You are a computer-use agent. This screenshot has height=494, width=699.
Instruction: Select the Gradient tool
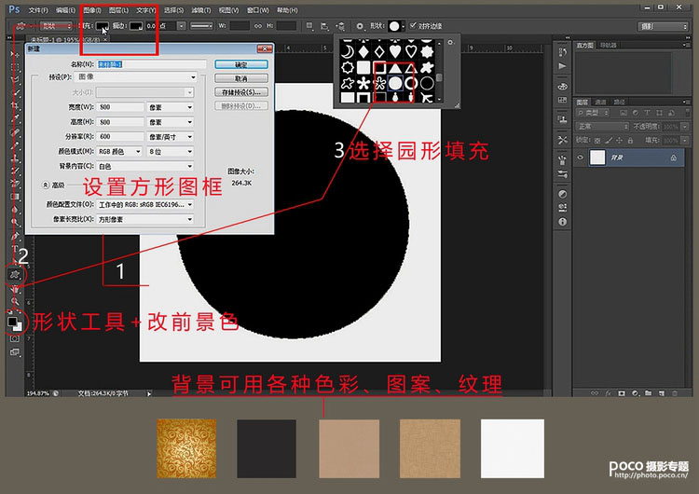(x=15, y=197)
